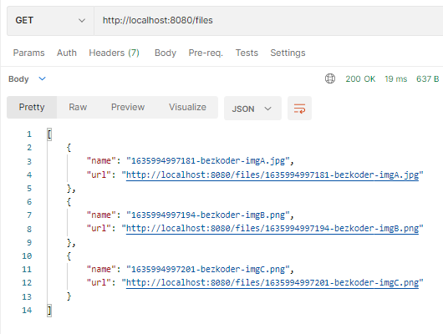Open the imgA.jpg file URL link
Image resolution: width=443 pixels, height=334 pixels.
(x=272, y=175)
